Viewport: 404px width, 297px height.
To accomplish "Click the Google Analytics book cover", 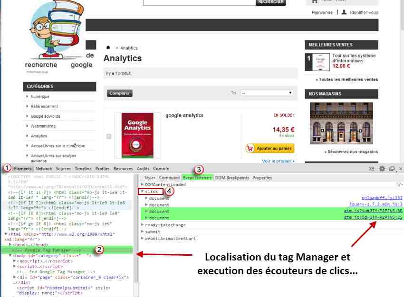I will [x=137, y=135].
